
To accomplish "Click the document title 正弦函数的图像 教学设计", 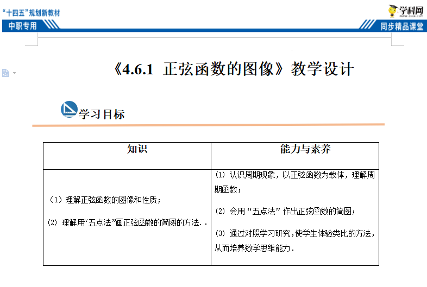I will click(x=234, y=69).
